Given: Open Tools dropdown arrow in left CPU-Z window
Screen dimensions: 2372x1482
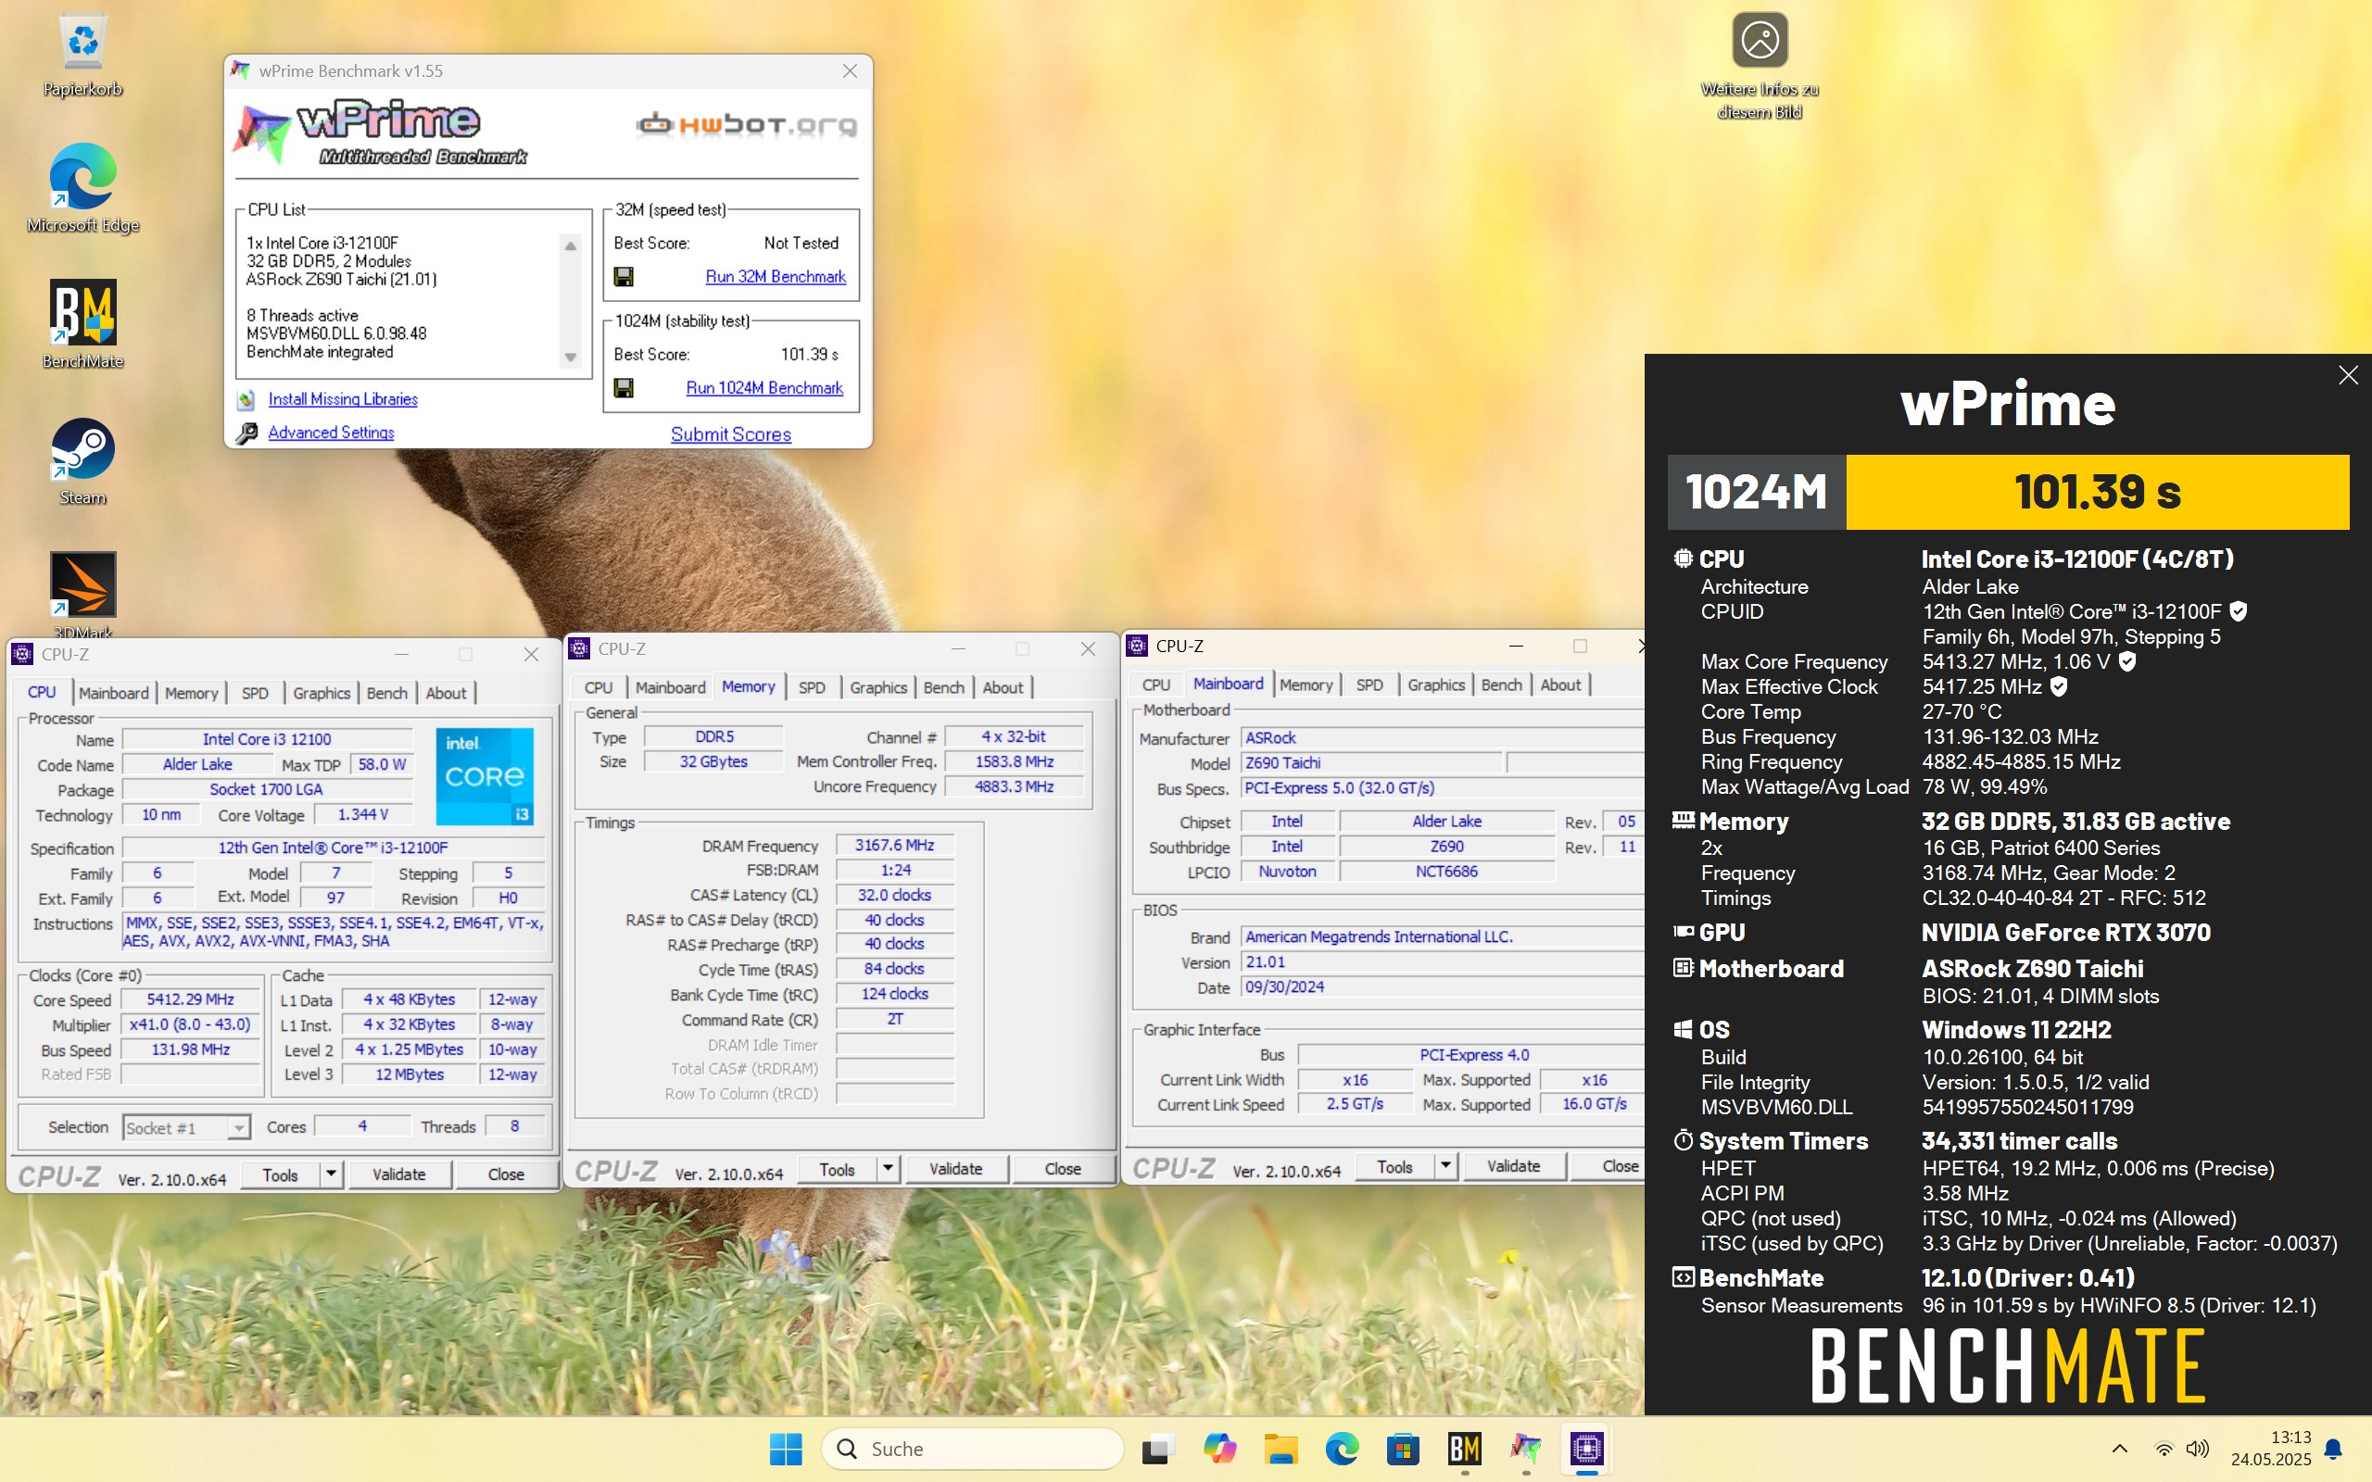Looking at the screenshot, I should (330, 1174).
